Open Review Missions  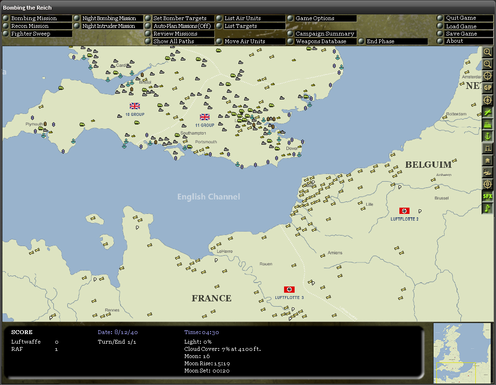tap(180, 34)
